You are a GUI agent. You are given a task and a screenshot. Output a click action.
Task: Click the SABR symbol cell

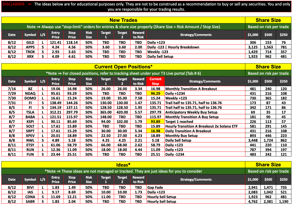(x=30, y=201)
